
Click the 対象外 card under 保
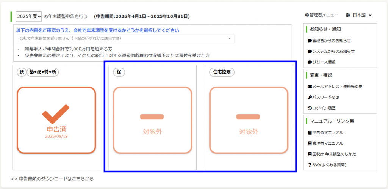(152, 120)
